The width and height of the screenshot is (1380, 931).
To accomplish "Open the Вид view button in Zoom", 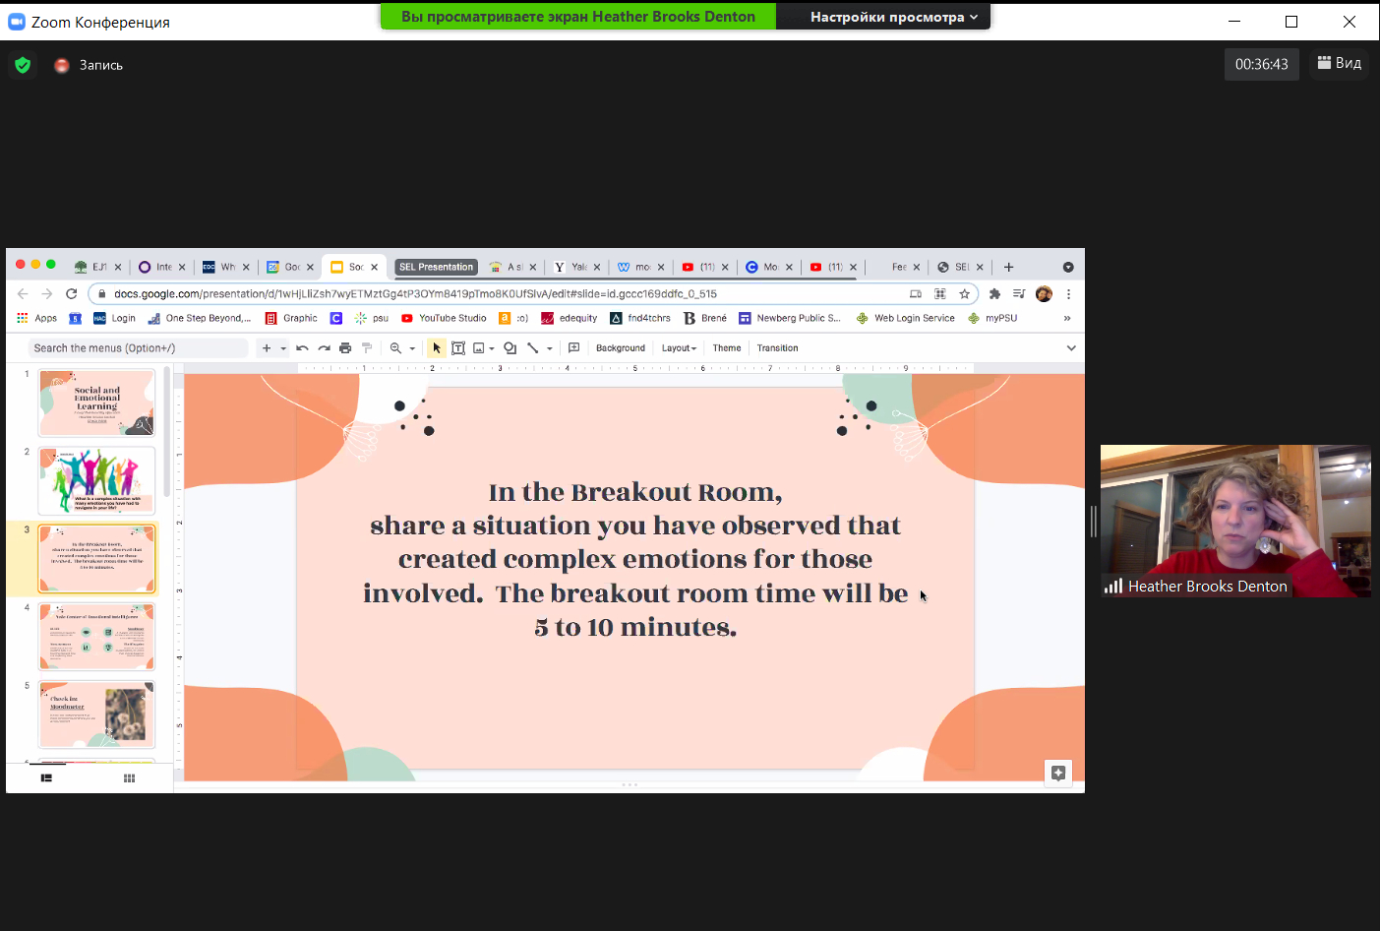I will click(1339, 64).
